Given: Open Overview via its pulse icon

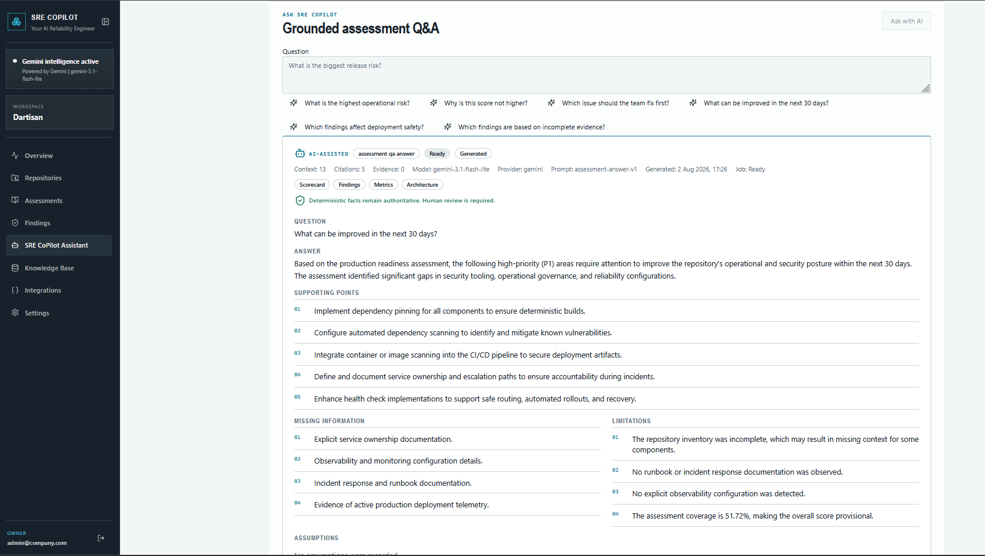Looking at the screenshot, I should [x=15, y=156].
